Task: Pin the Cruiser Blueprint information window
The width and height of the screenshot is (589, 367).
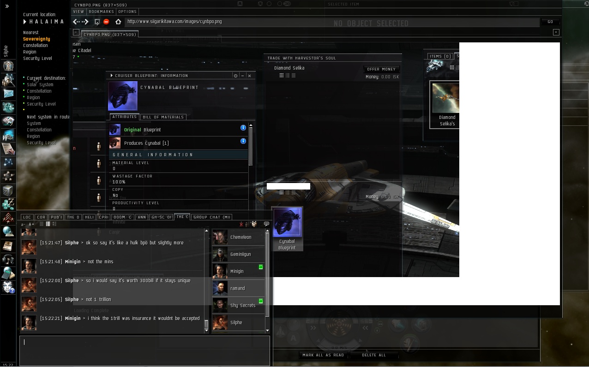Action: point(235,76)
